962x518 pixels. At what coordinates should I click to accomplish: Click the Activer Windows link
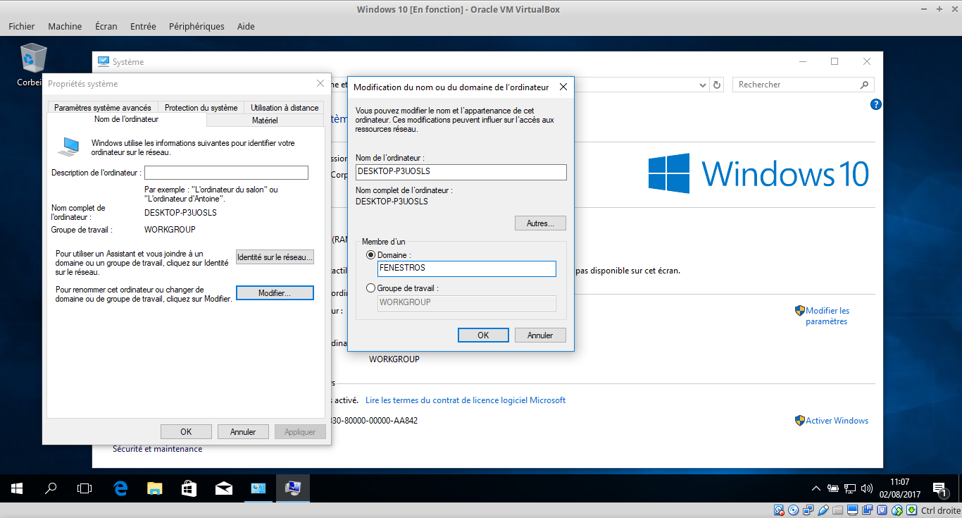click(x=837, y=421)
